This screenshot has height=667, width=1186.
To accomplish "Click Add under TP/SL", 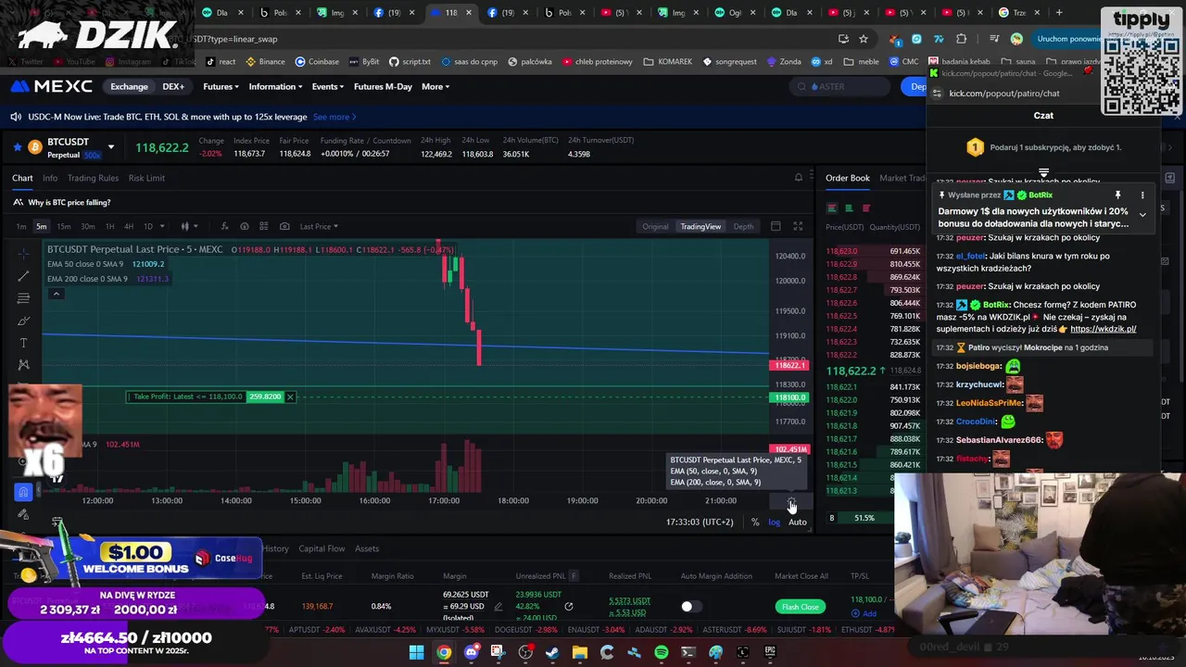I will coord(864,613).
